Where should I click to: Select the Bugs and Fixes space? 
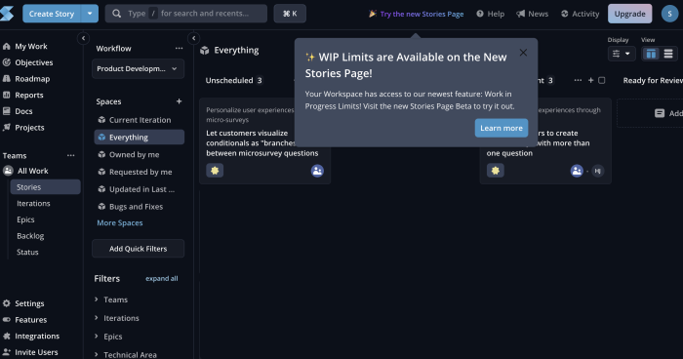point(139,207)
